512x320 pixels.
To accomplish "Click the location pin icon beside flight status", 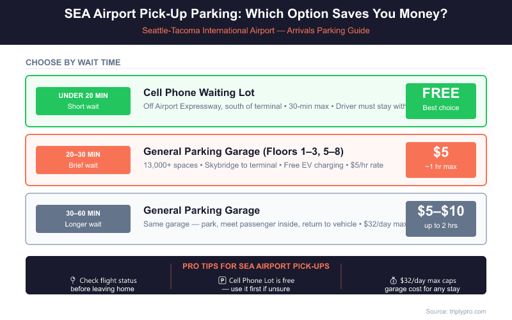I will [73, 280].
